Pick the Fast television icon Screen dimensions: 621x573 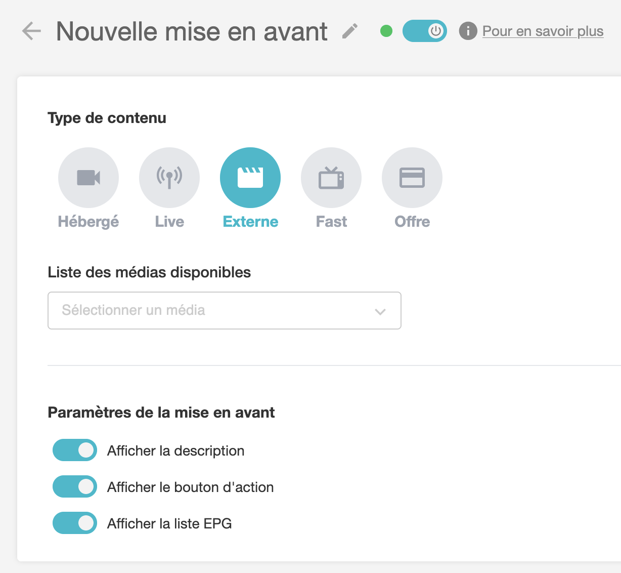point(331,178)
